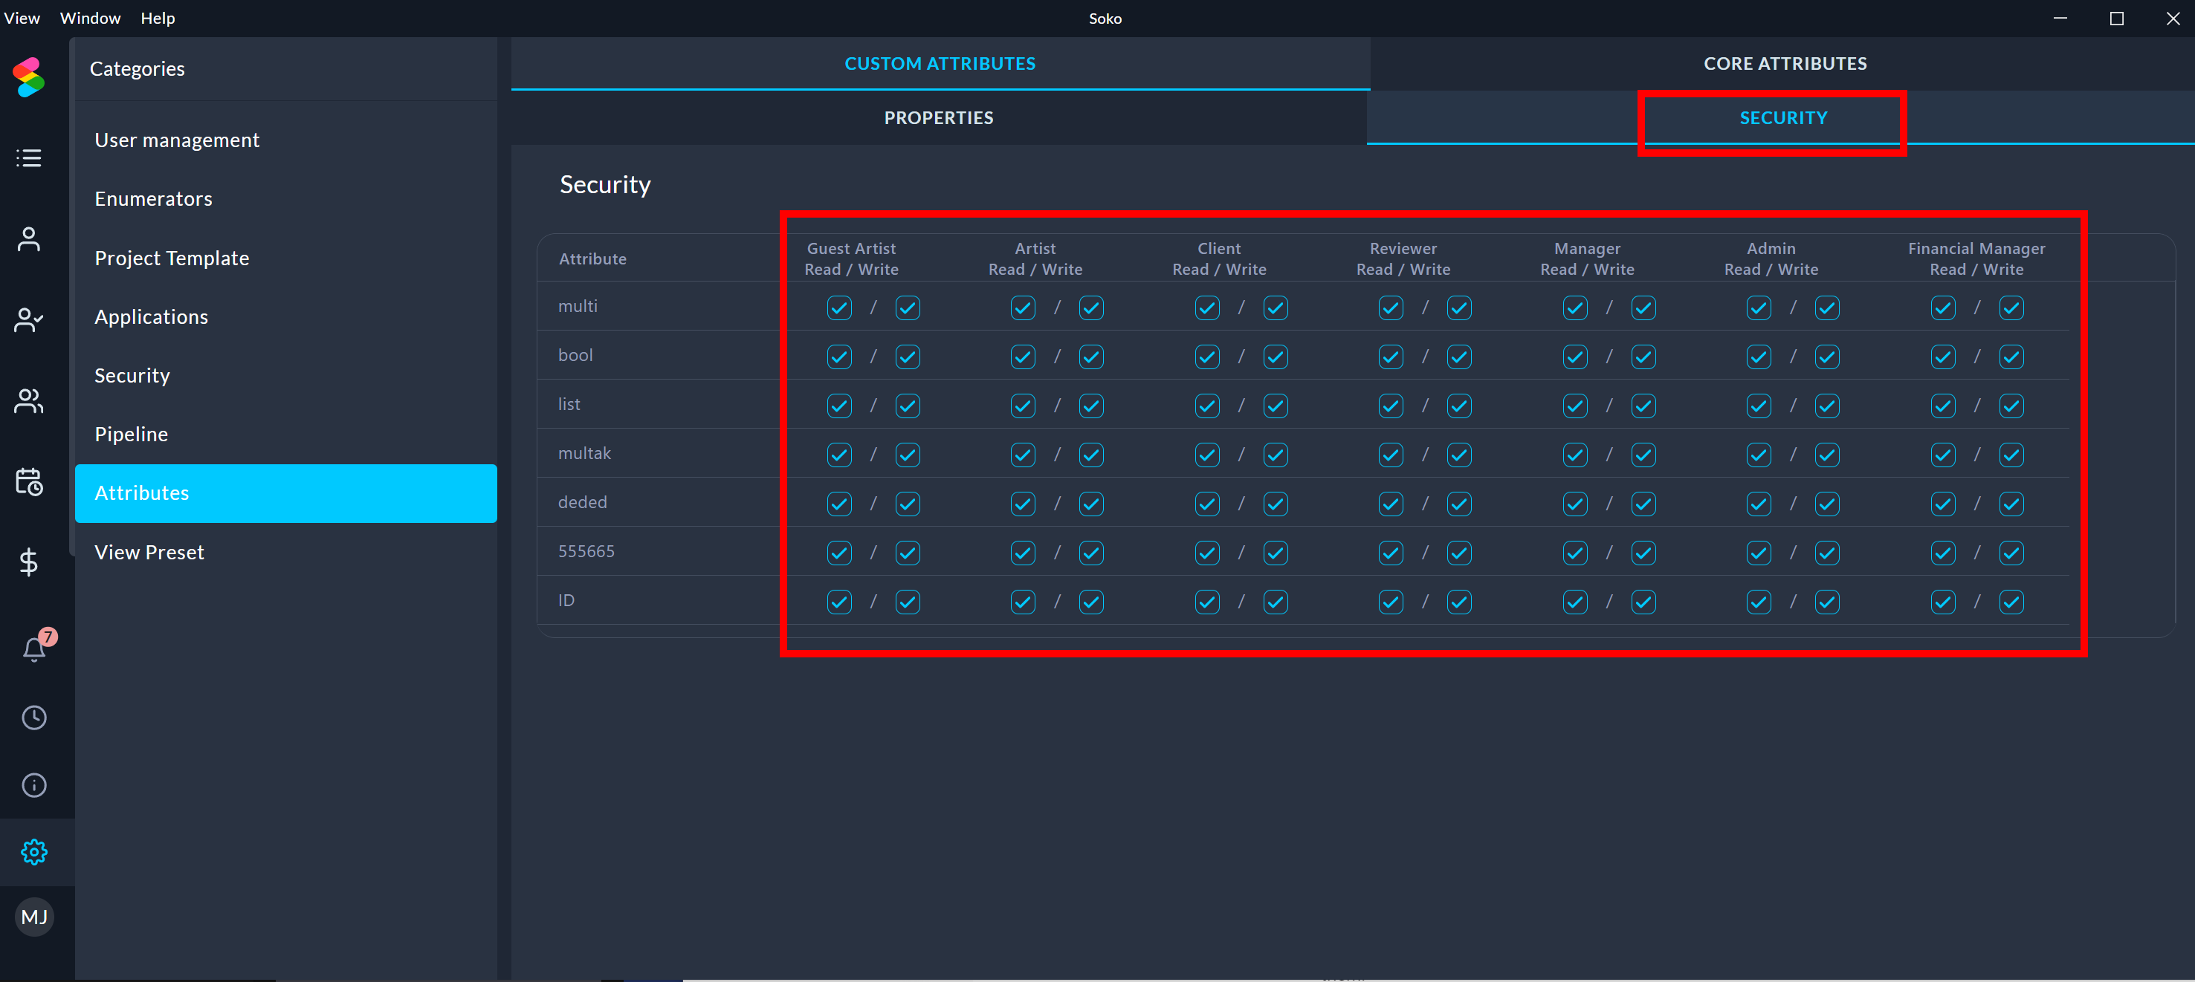Viewport: 2195px width, 982px height.
Task: Toggle Financial Manager write checkbox for ID
Action: pos(2011,602)
